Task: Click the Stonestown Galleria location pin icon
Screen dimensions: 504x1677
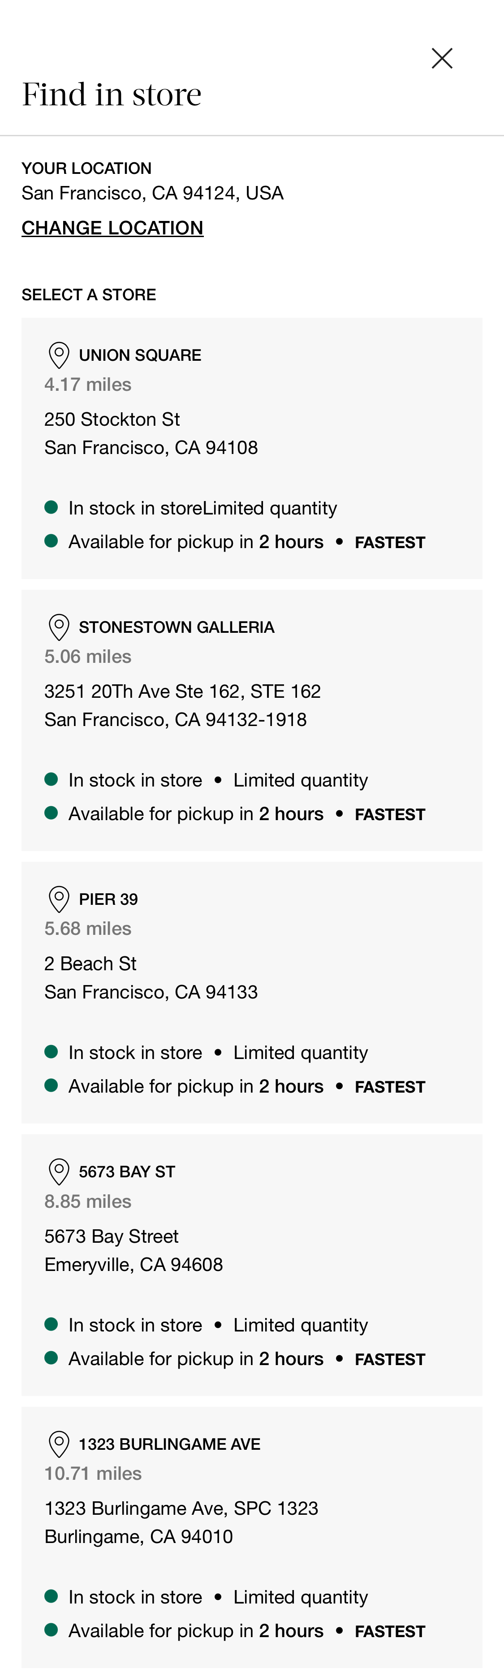Action: tap(58, 627)
